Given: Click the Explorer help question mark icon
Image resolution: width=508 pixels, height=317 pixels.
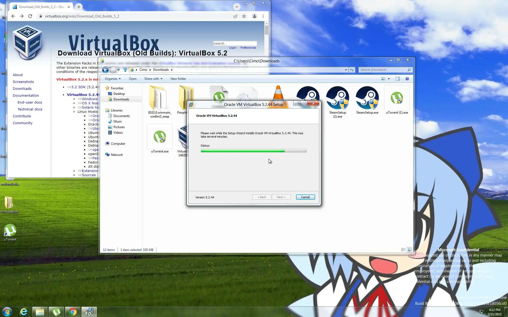Looking at the screenshot, I should pos(407,79).
